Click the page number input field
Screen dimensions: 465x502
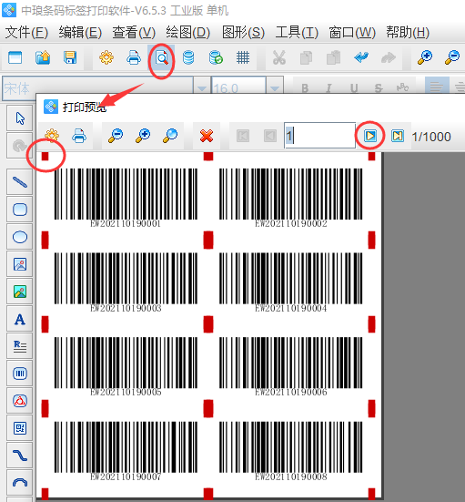click(319, 136)
